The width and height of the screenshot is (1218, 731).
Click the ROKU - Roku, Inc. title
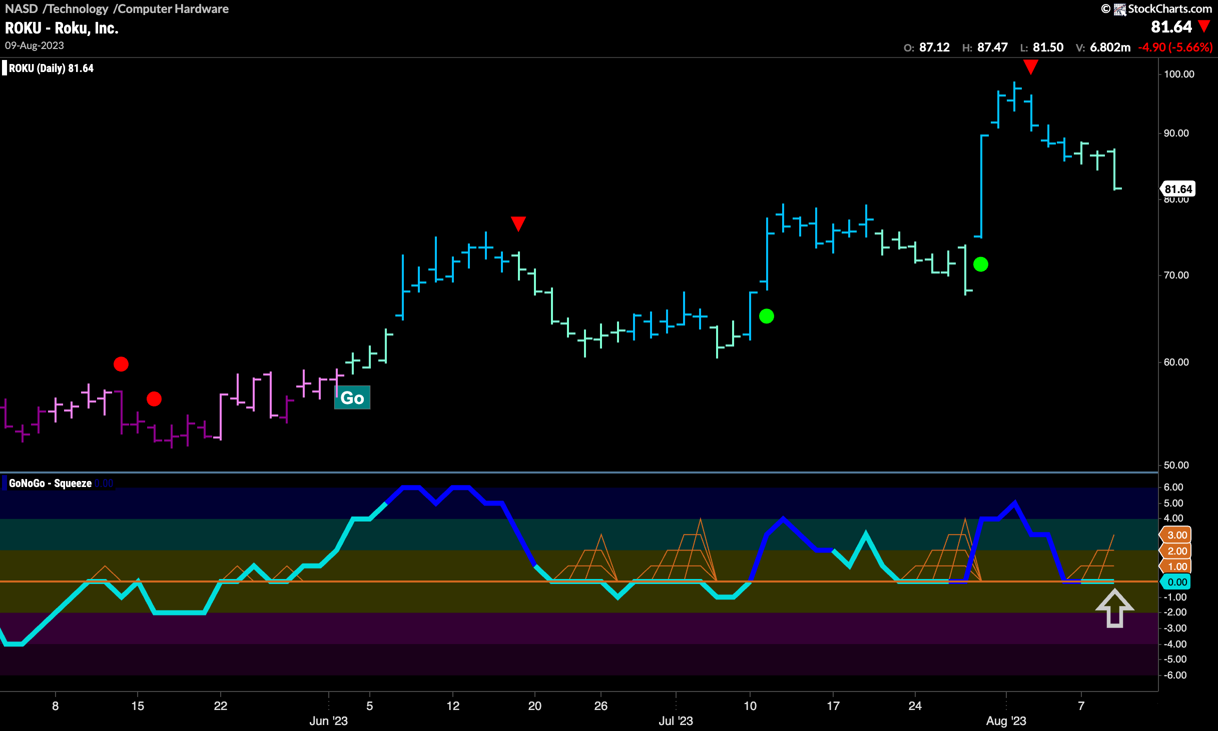pos(62,28)
